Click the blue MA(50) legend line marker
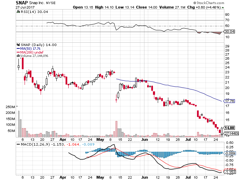 pos(18,48)
